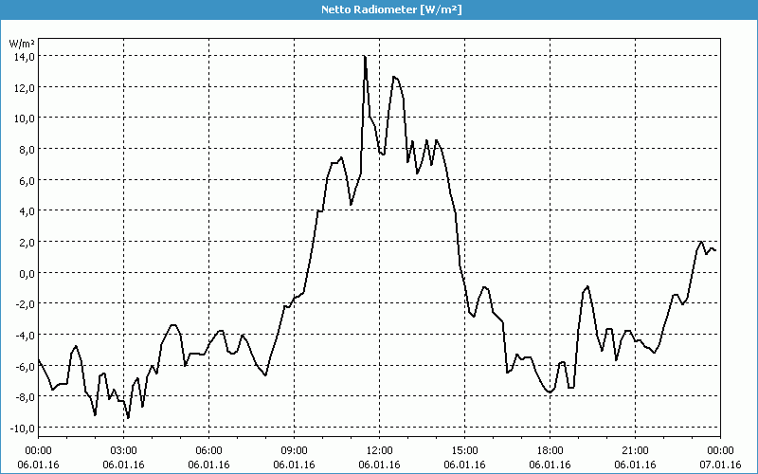The height and width of the screenshot is (474, 758).
Task: Click the 03:00 time axis label
Action: click(x=123, y=451)
